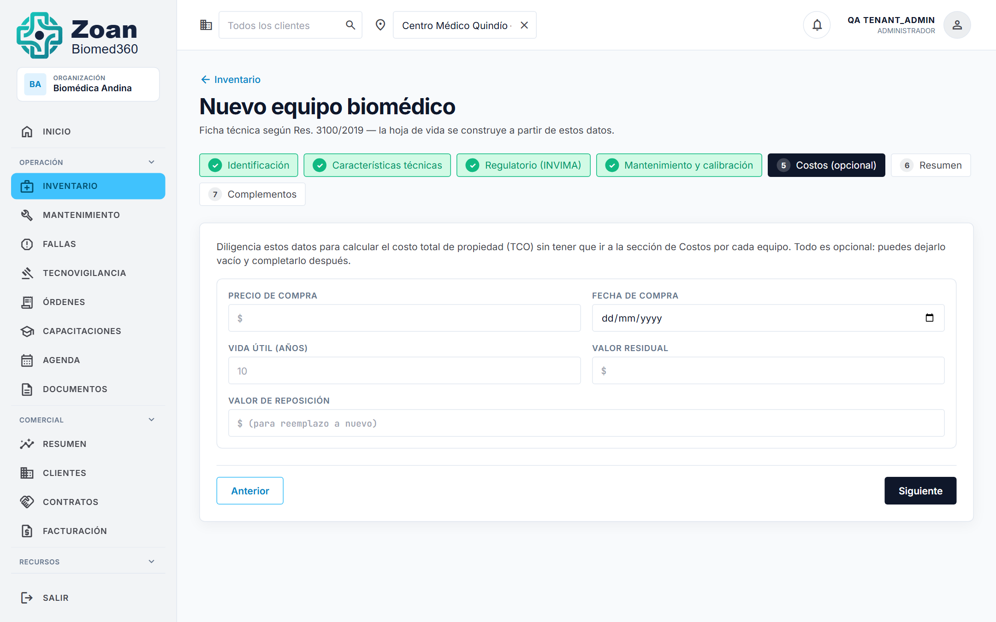Open notifications bell
996x622 pixels.
coord(817,25)
